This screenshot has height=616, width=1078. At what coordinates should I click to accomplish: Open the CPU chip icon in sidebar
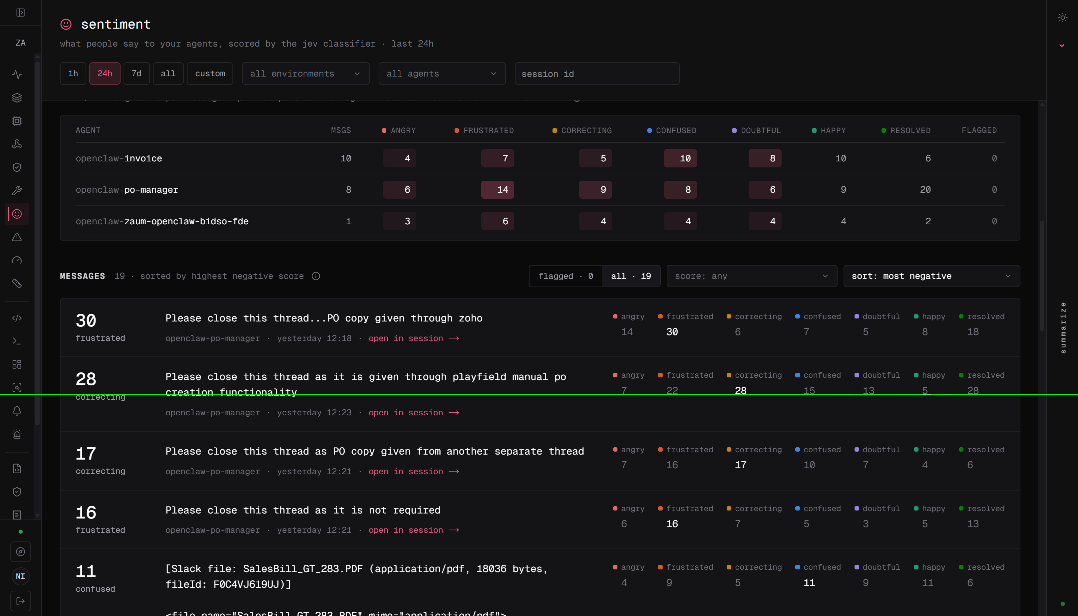pyautogui.click(x=17, y=121)
